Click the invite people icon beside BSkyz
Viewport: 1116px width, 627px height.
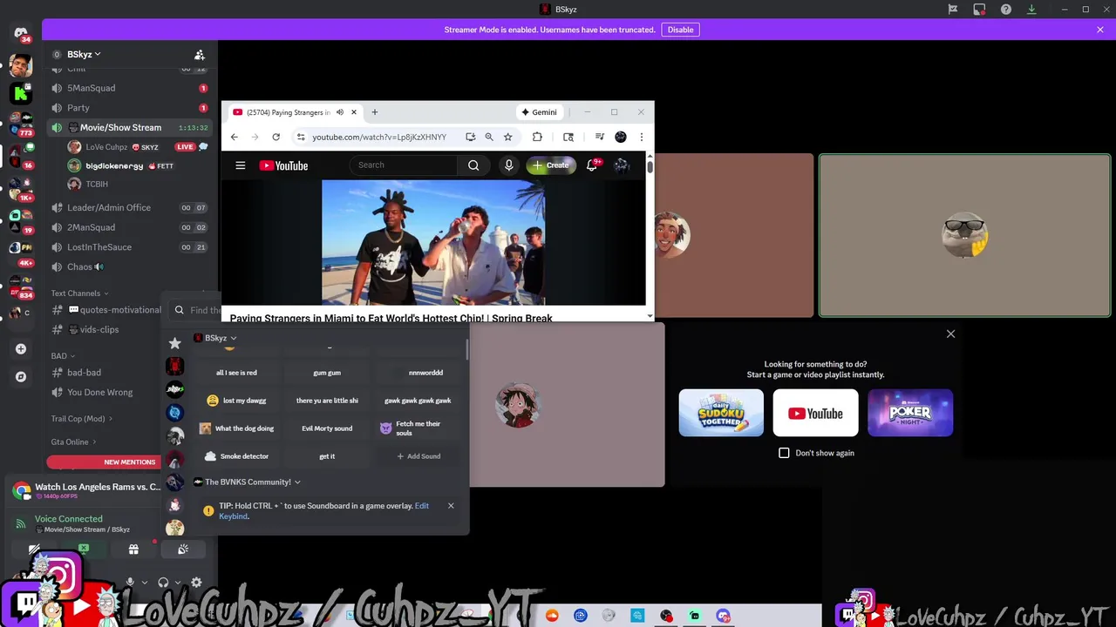pos(200,54)
